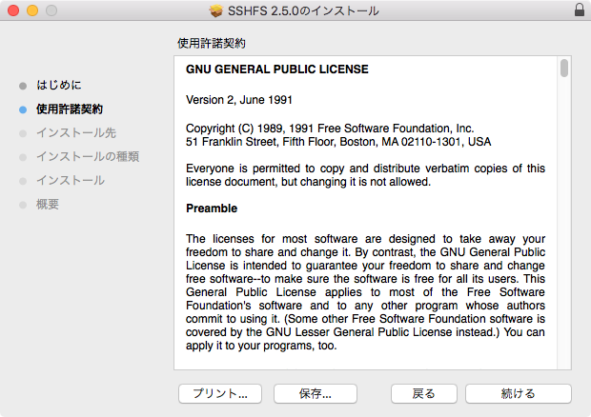Screen dimensions: 591x417
Task: Click the インストールの種類 step
Action: [x=88, y=156]
